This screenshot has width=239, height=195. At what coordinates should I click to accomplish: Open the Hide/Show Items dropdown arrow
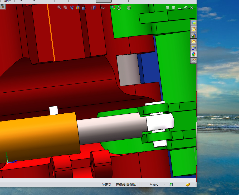click(x=108, y=8)
